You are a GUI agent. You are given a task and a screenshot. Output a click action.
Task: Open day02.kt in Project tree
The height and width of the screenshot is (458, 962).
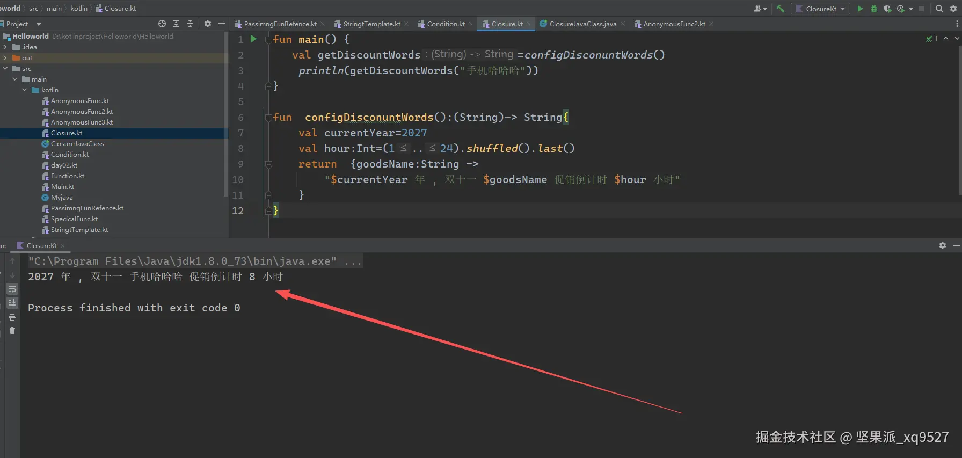64,165
